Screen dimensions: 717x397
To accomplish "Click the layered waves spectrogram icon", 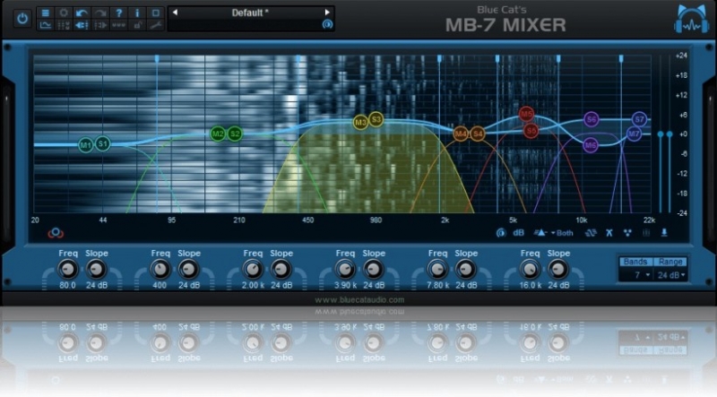I will pos(591,233).
